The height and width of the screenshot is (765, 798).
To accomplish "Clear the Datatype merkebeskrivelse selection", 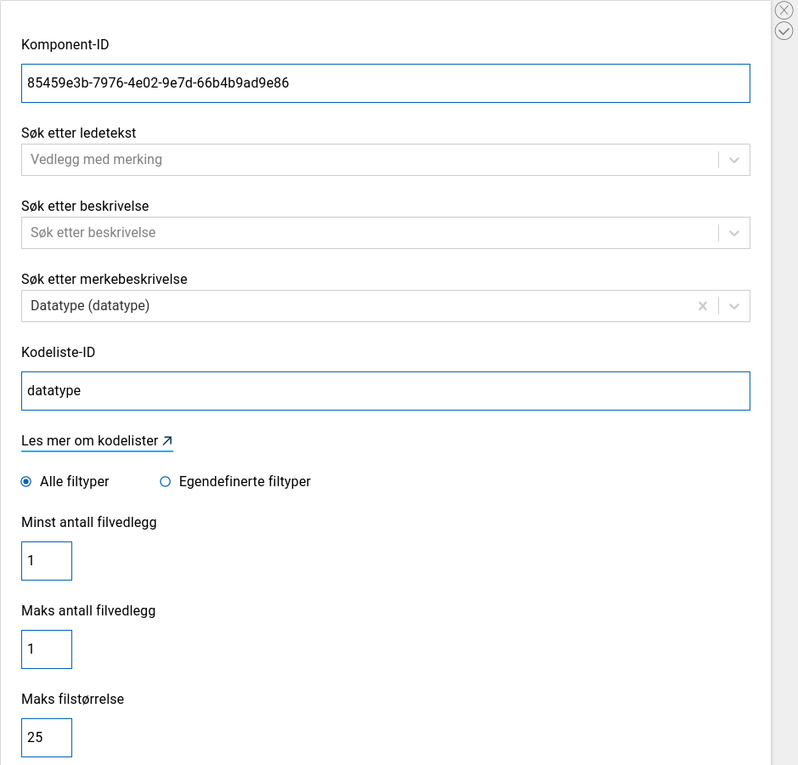I will 703,306.
